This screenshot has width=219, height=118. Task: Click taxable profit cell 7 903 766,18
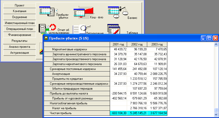coord(137,103)
